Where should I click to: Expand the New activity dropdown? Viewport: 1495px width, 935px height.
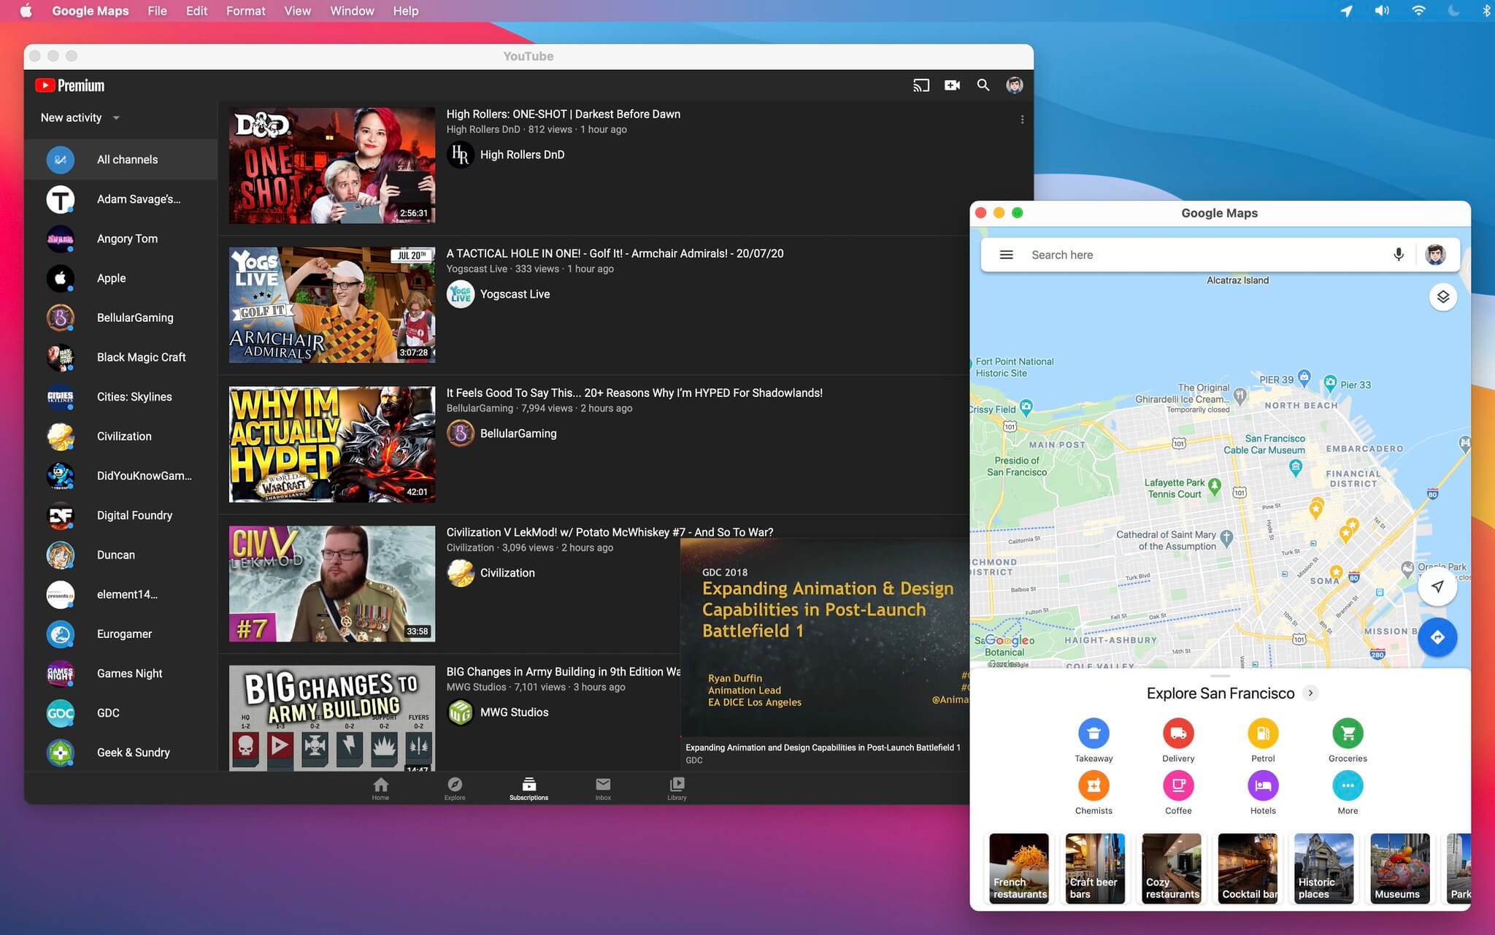click(80, 118)
